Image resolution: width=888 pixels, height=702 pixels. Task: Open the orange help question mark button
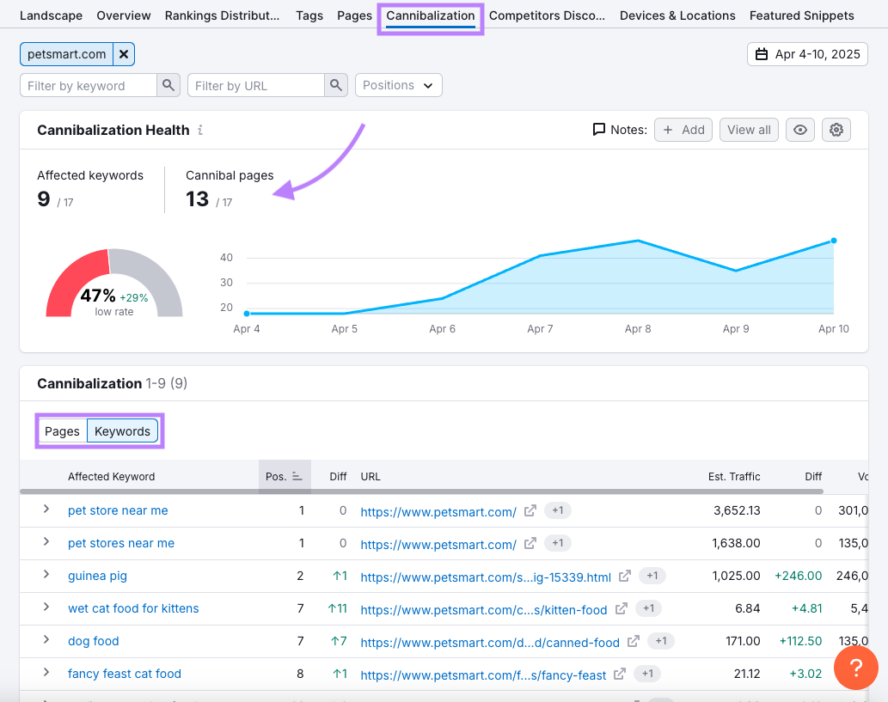(x=855, y=668)
